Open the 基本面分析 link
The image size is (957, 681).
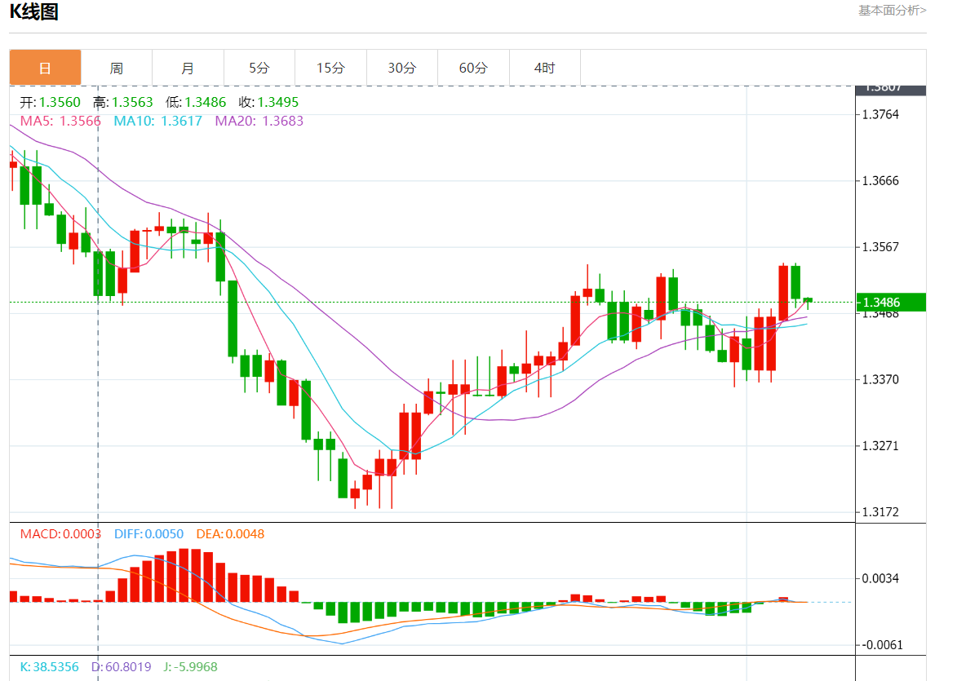point(892,11)
